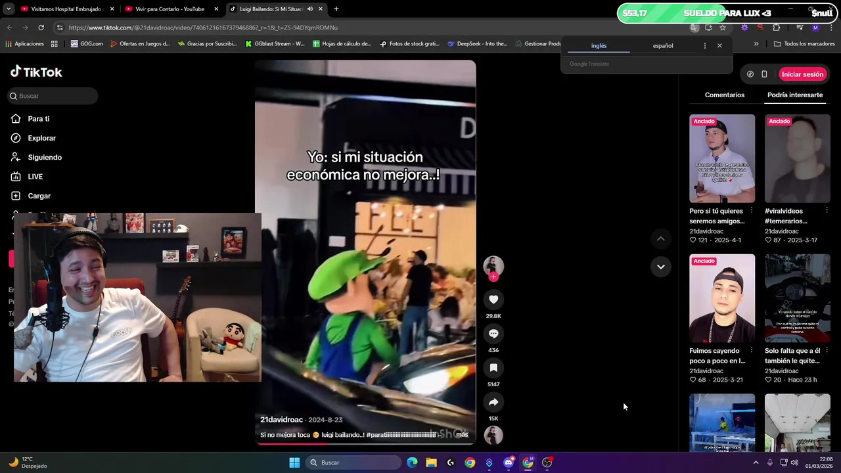Switch to Podría interesarte tab
Image resolution: width=841 pixels, height=473 pixels.
pyautogui.click(x=795, y=95)
